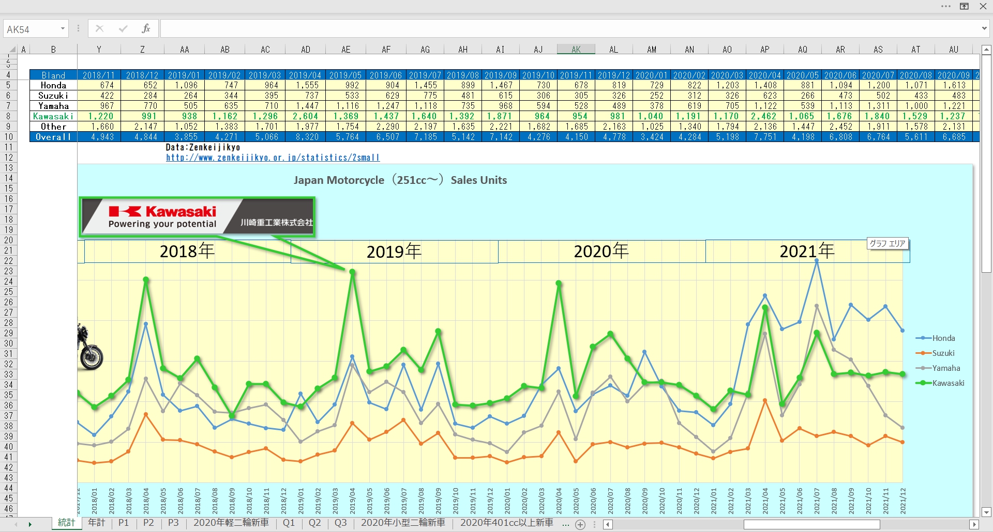993x532 pixels.
Task: Switch to the 統計 sheet tab
Action: (x=66, y=523)
